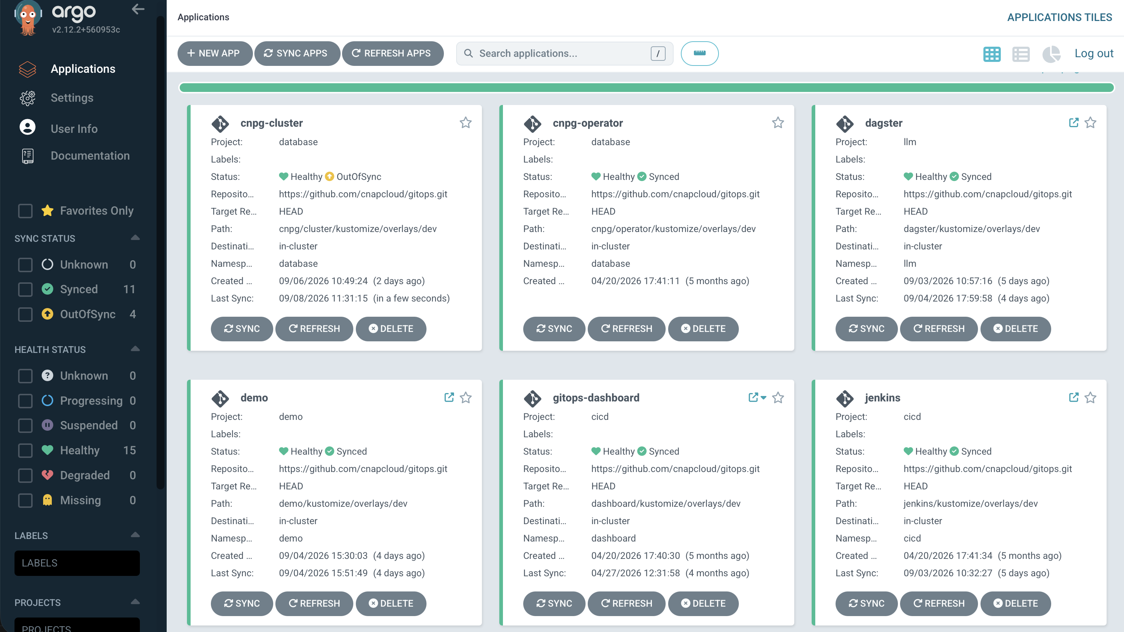Log out of Argo CD

[x=1094, y=53]
